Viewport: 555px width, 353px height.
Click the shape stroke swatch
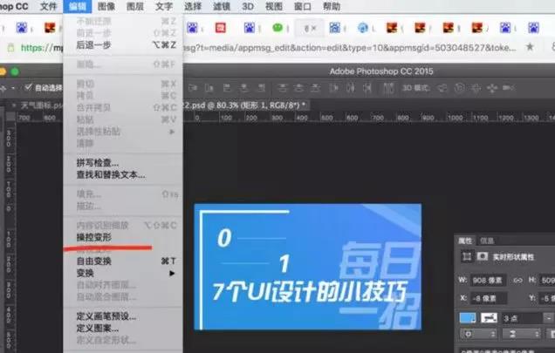click(x=489, y=318)
